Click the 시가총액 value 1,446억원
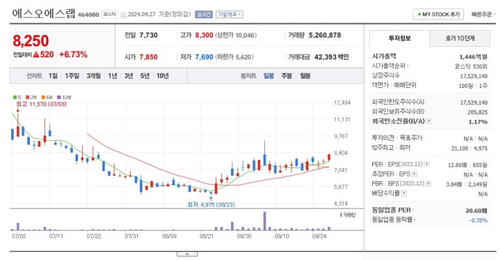 (x=473, y=57)
